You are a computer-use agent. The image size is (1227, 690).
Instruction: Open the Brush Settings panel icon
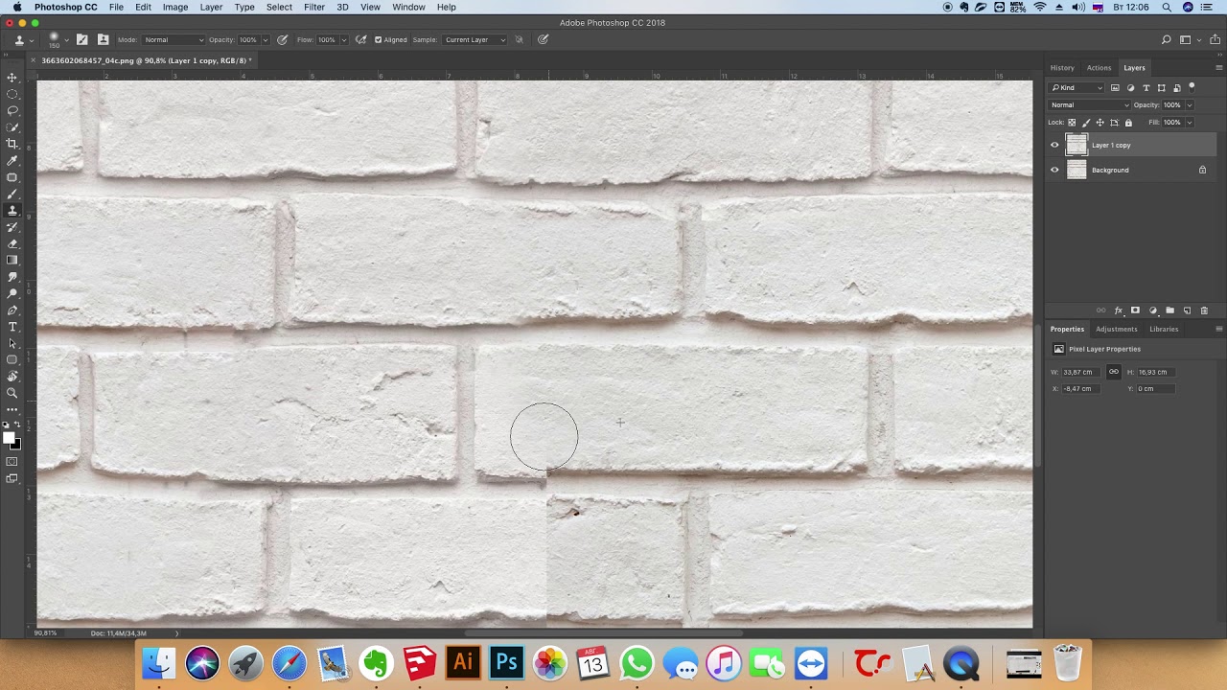tap(82, 39)
